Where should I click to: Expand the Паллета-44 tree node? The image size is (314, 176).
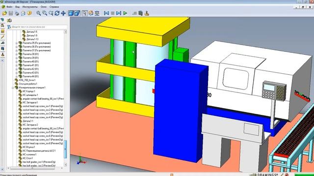click(17, 76)
